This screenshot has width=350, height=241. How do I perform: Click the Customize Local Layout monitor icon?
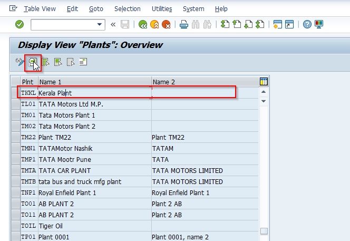(x=319, y=24)
